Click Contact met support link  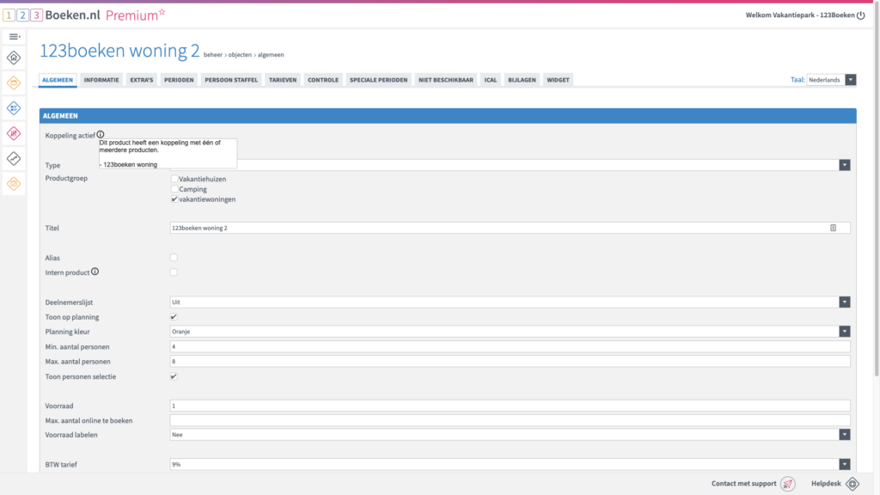[x=743, y=484]
